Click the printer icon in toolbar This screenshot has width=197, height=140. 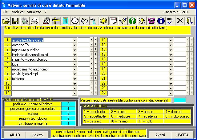pos(34,21)
